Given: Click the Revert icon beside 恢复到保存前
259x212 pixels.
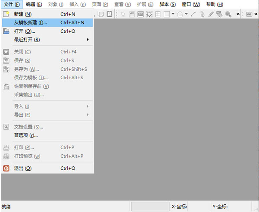Looking at the screenshot, I should (6, 86).
